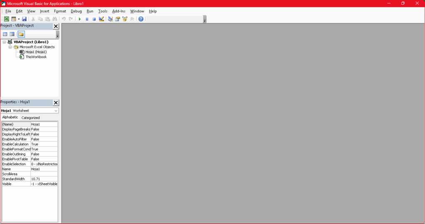The width and height of the screenshot is (425, 224).
Task: Select ThisWorkbook in project tree
Action: click(36, 57)
